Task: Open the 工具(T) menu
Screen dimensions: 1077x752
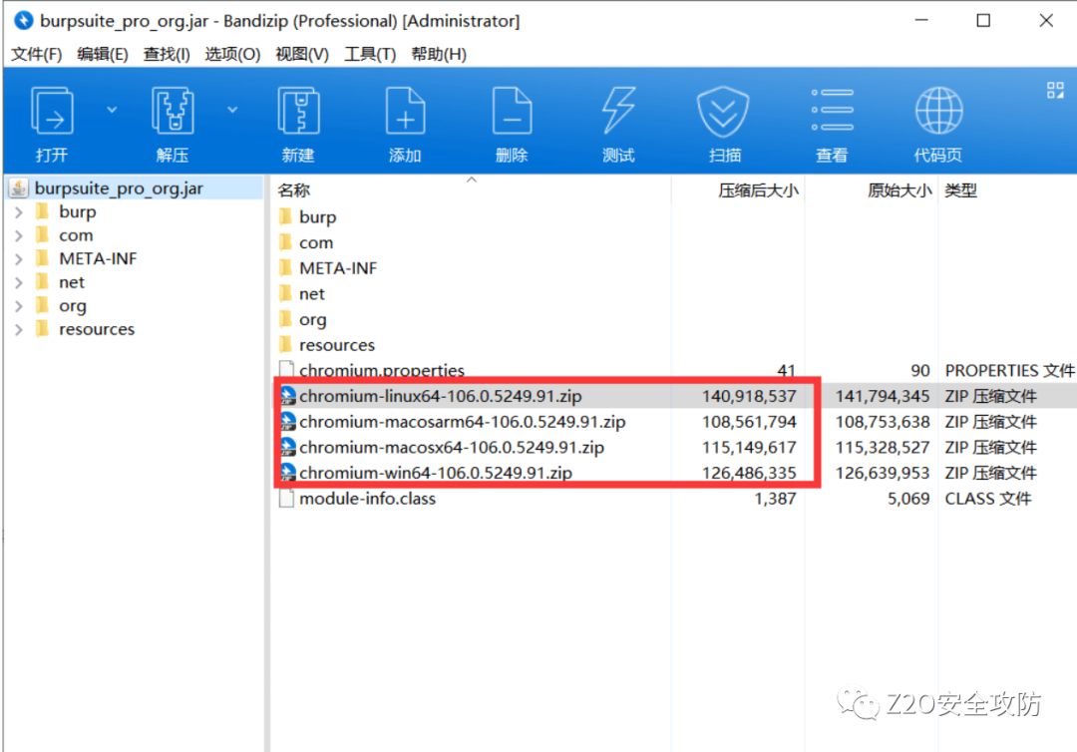Action: tap(370, 54)
